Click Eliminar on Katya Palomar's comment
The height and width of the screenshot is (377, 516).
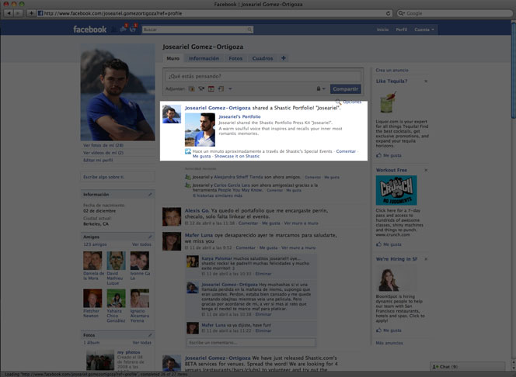(263, 274)
